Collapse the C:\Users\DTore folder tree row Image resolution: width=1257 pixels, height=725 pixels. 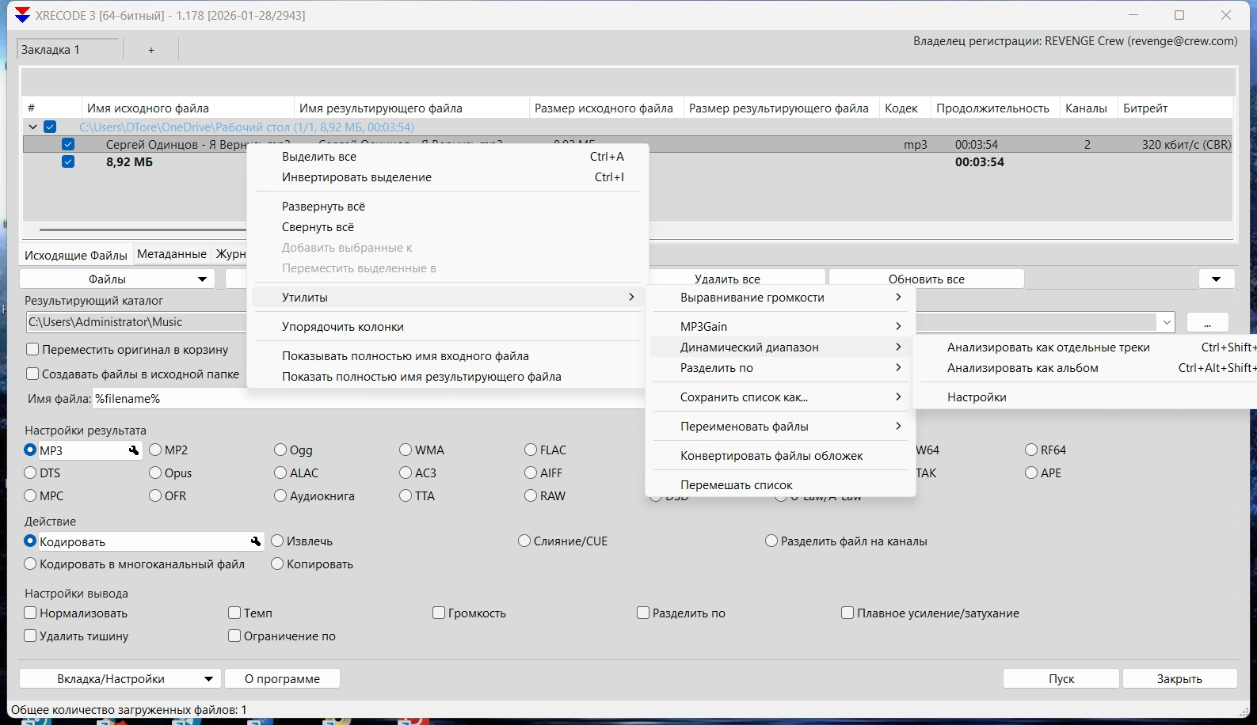coord(32,127)
